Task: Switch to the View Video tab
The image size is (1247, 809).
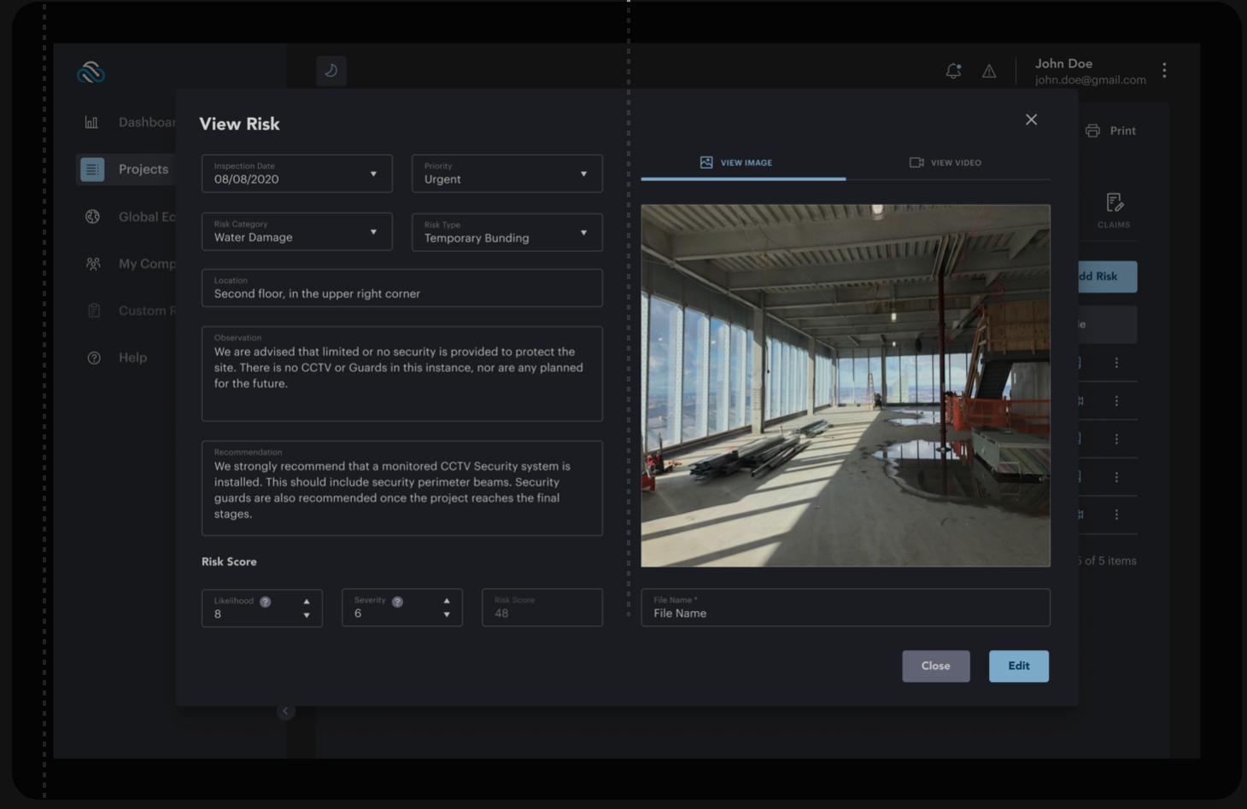Action: 945,163
